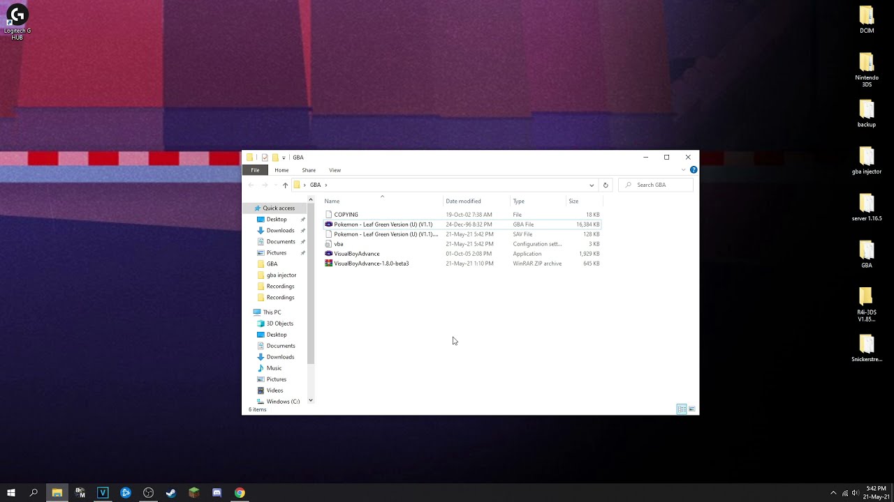Select the Snickerstre... desktop folder
This screenshot has height=502, width=894.
(867, 348)
